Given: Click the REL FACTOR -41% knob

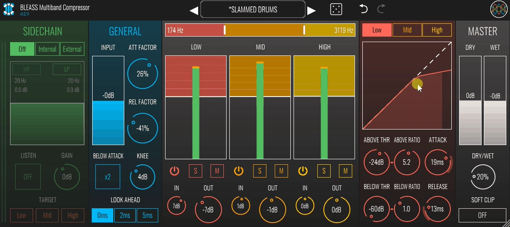Looking at the screenshot, I should click(x=143, y=128).
